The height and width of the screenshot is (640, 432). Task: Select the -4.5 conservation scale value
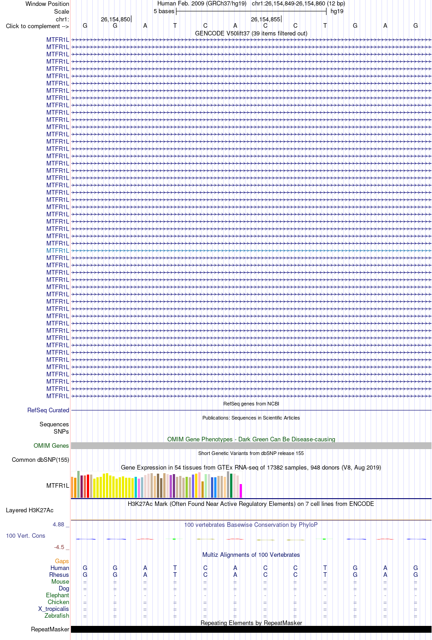[59, 547]
